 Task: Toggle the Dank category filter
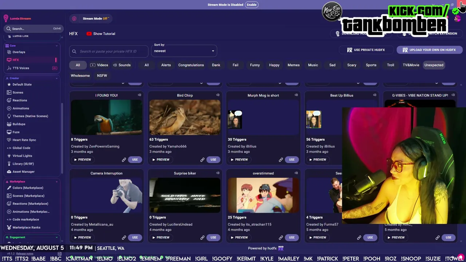pos(216,65)
